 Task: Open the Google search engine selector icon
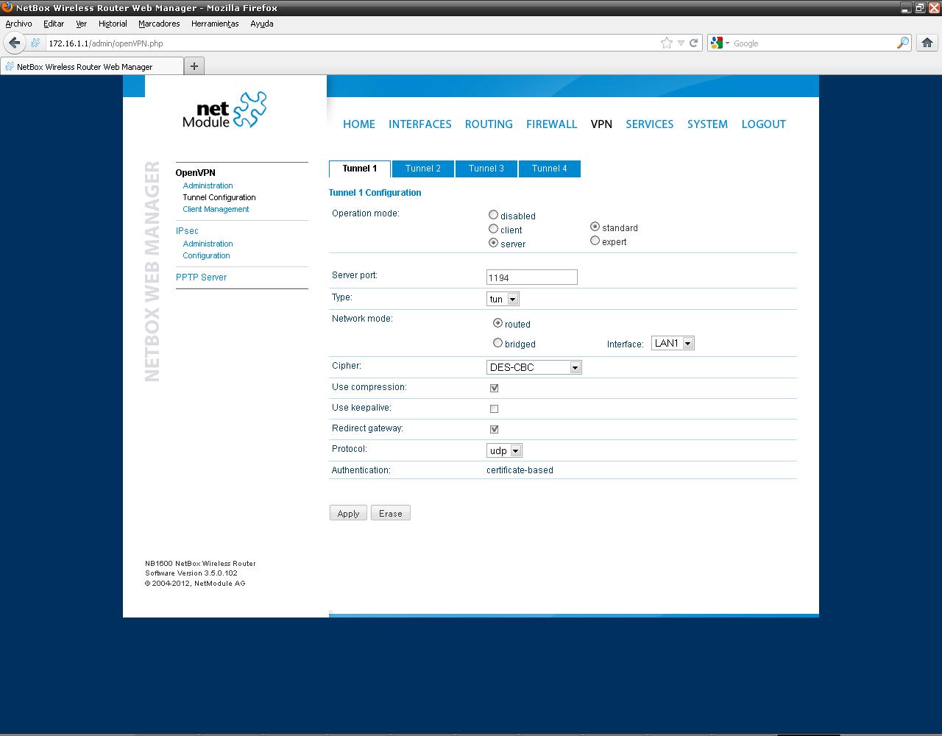719,43
